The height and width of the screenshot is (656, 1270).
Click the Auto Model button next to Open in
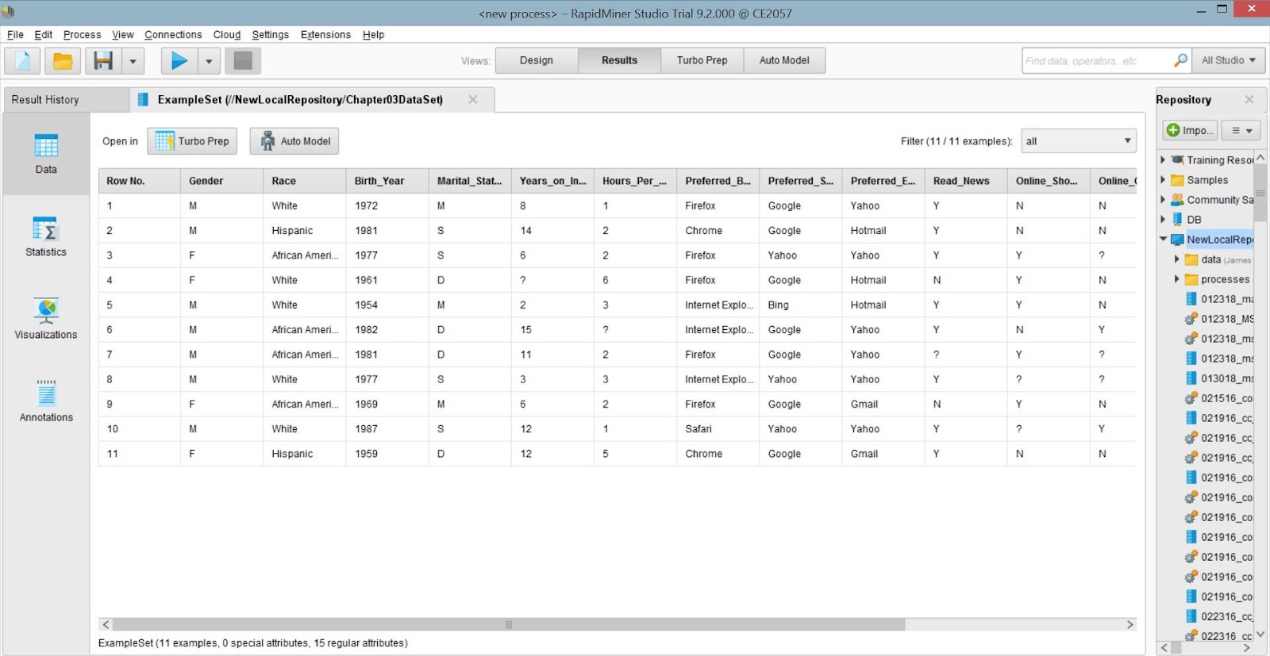(x=294, y=141)
